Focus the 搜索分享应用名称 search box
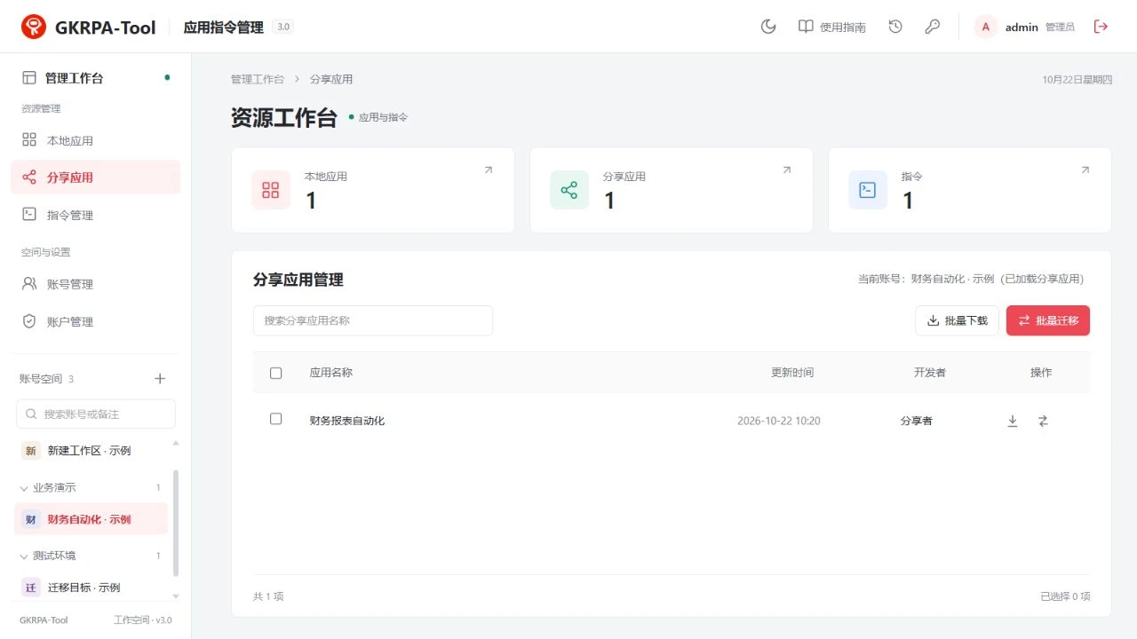The image size is (1137, 639). (x=373, y=320)
